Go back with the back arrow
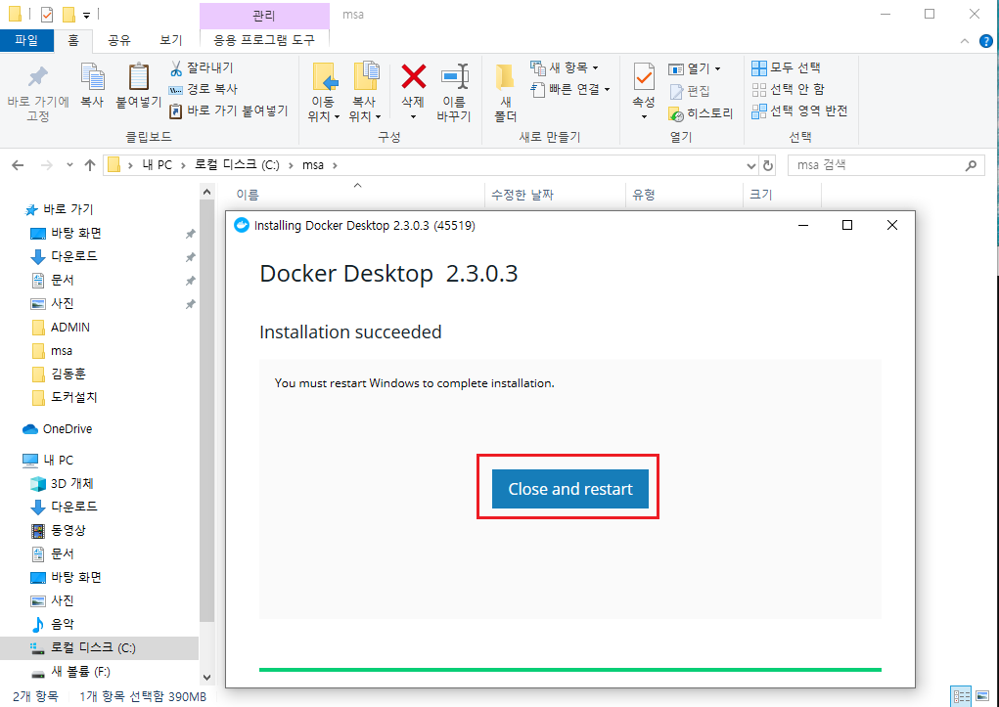Viewport: 999px width, 707px height. (18, 165)
